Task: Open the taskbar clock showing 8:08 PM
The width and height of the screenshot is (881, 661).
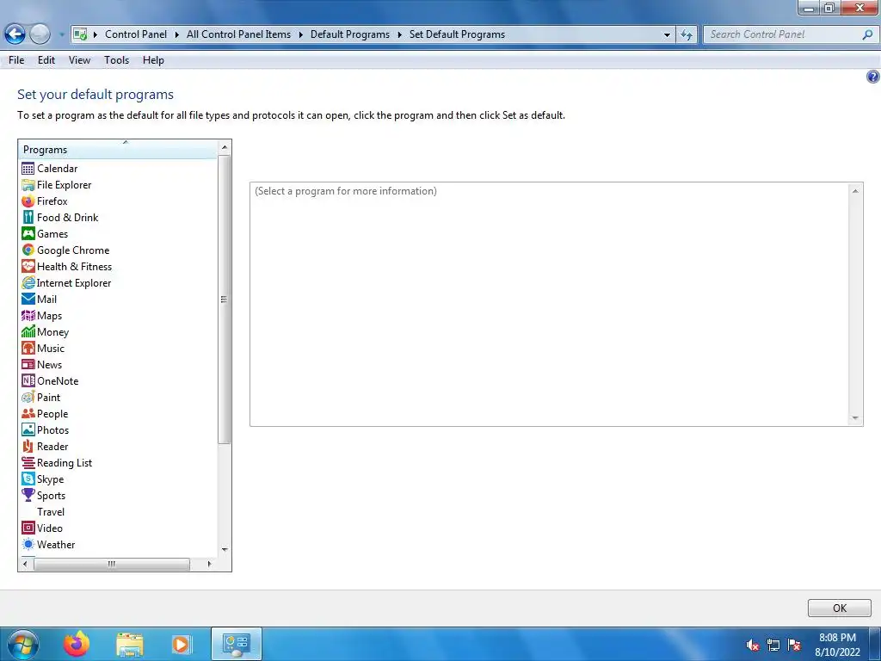Action: tap(838, 645)
